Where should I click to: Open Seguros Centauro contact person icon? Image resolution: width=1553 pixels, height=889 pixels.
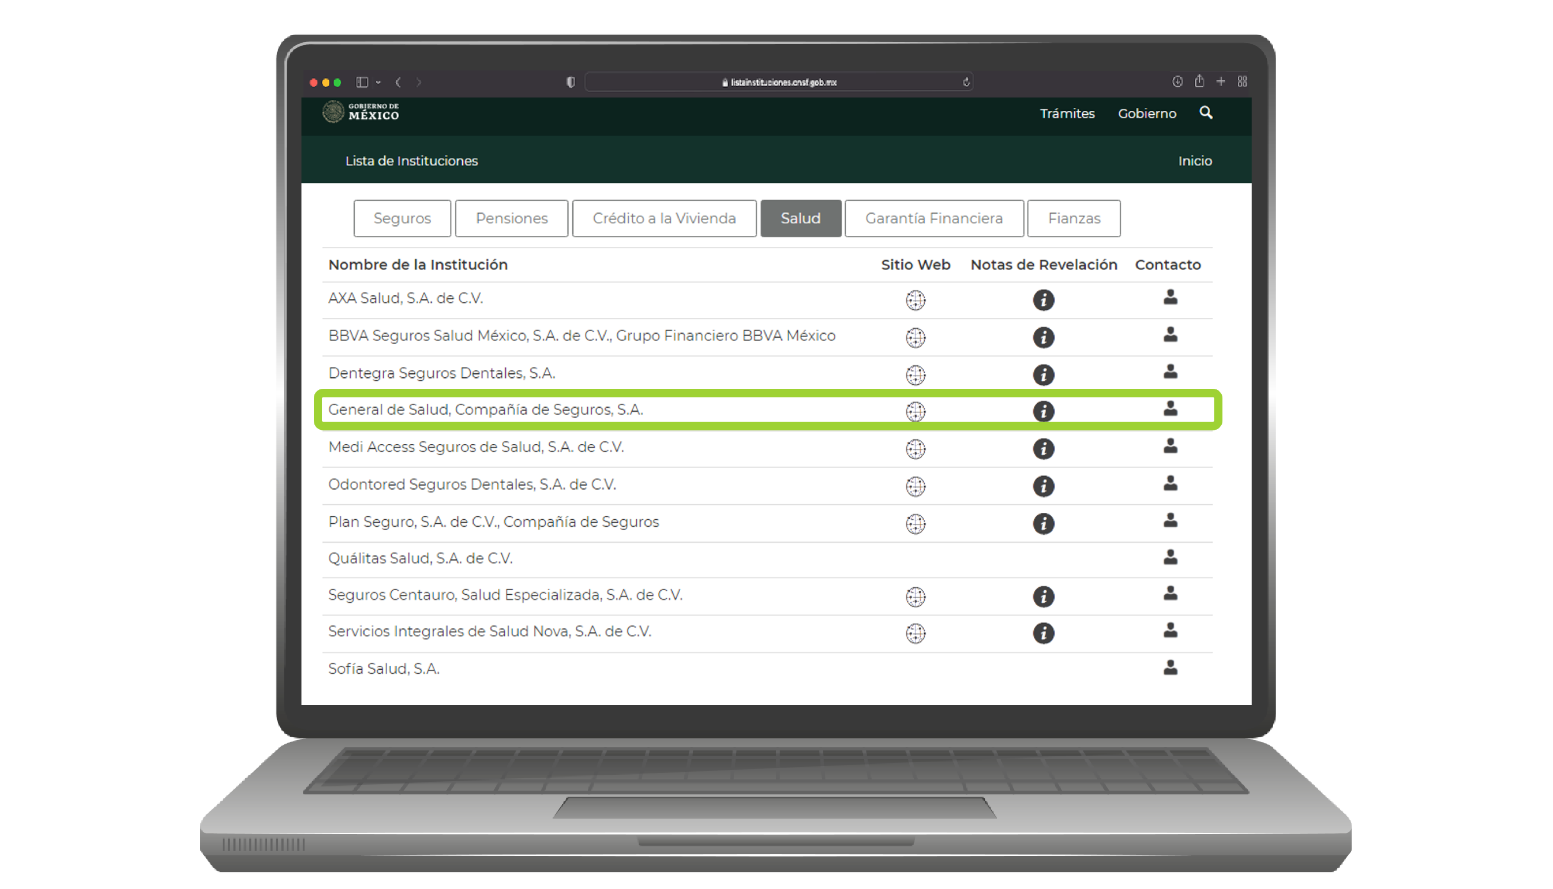click(1169, 593)
